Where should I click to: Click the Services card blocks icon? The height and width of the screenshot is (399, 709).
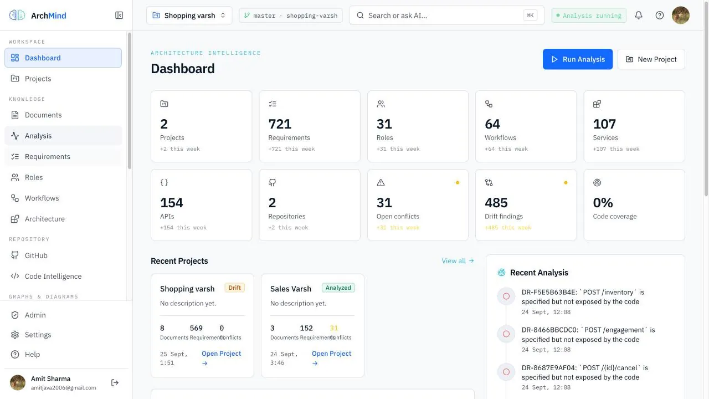click(x=597, y=104)
